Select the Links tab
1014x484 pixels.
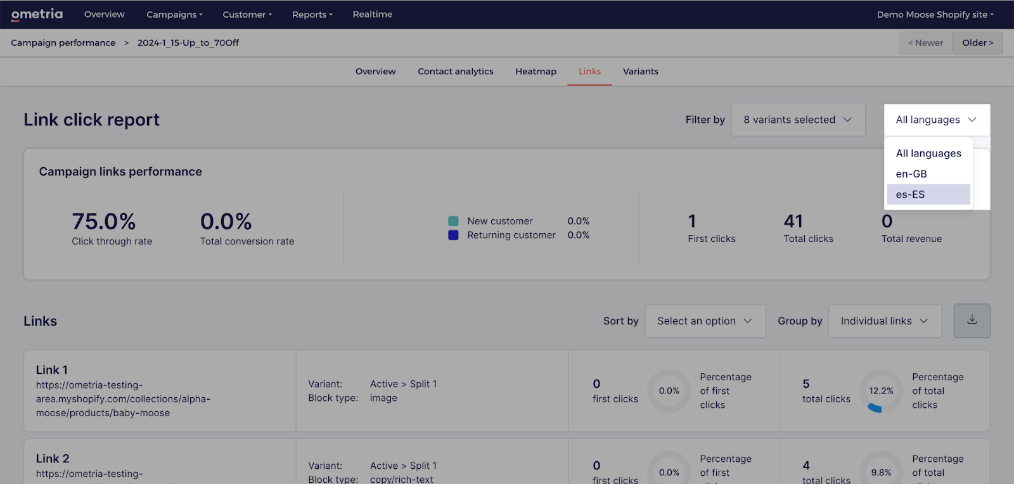coord(589,72)
